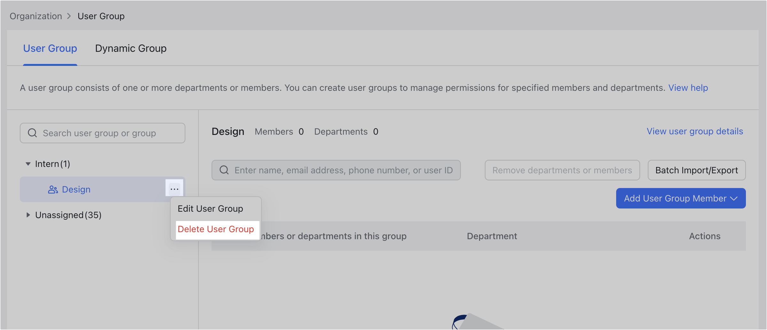767x330 pixels.
Task: Click the chevron on Add User Group Member
Action: pos(734,198)
